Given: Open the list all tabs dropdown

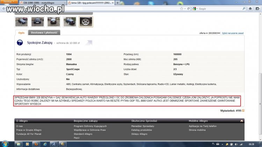Looking at the screenshot, I should point(236,2).
